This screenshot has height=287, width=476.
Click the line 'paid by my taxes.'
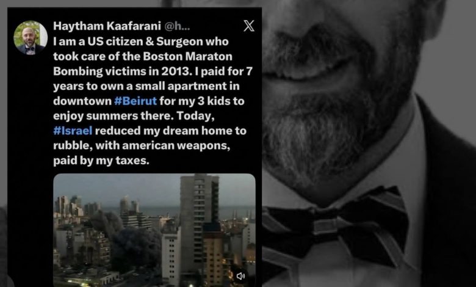101,161
